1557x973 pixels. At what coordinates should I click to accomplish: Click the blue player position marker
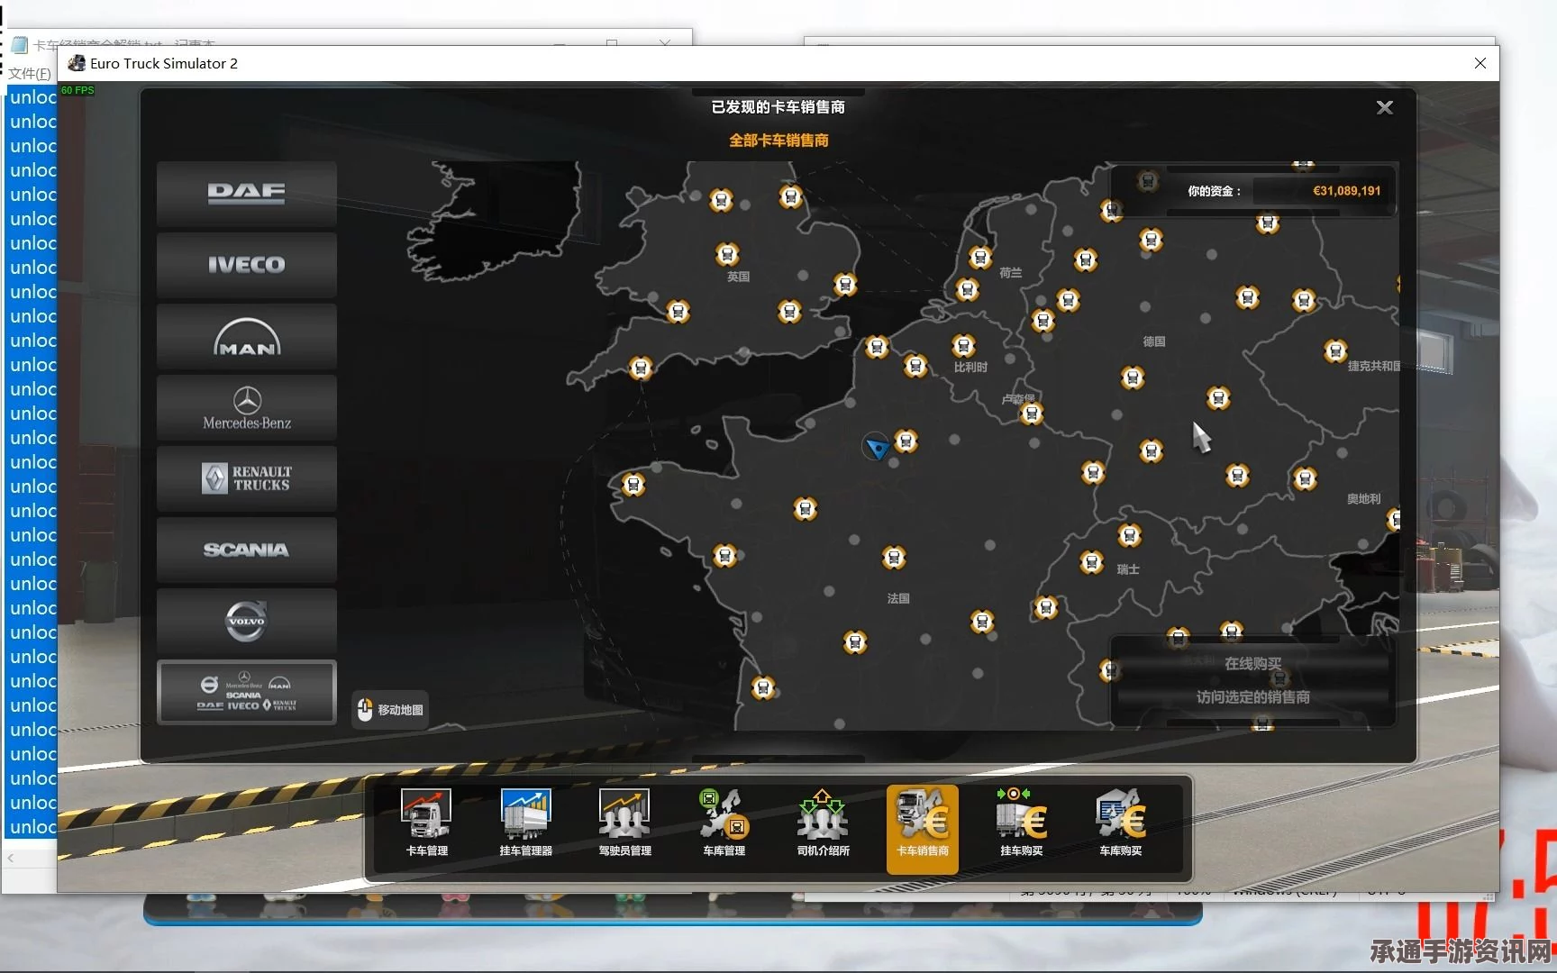876,447
